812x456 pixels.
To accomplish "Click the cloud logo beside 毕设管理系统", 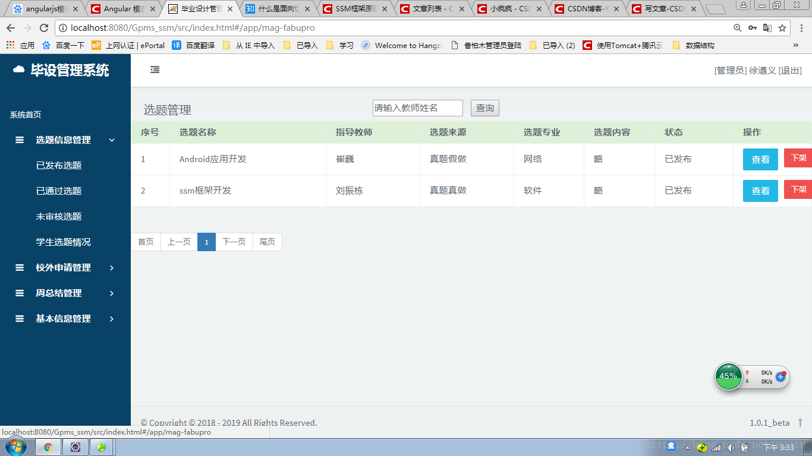I will [x=19, y=69].
